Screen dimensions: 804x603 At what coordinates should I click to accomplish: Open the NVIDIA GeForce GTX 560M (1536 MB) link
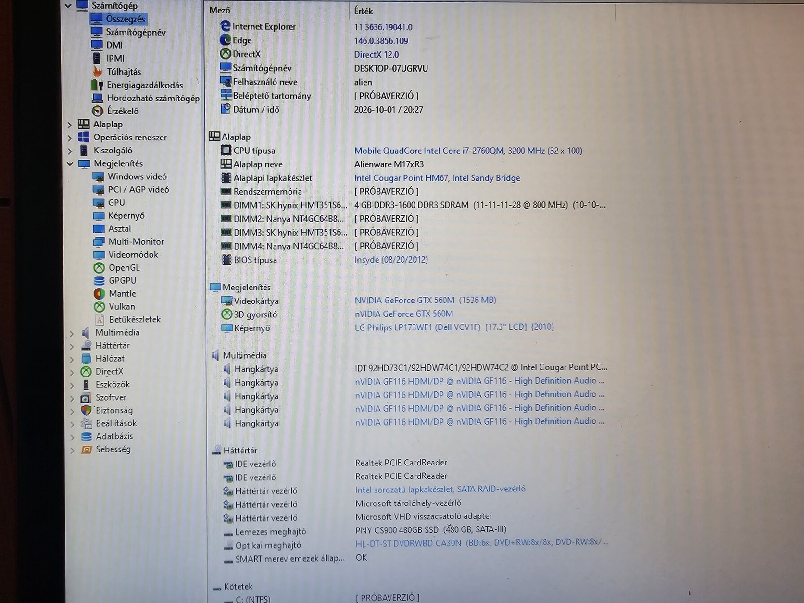tap(425, 300)
